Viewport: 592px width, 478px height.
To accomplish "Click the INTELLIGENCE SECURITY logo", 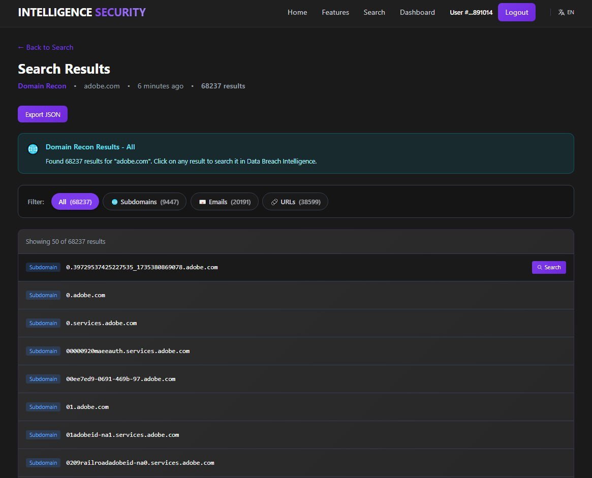I will (x=82, y=13).
